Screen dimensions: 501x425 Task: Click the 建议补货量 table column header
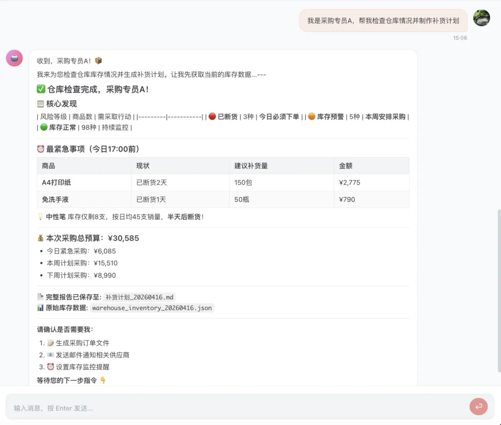(251, 166)
